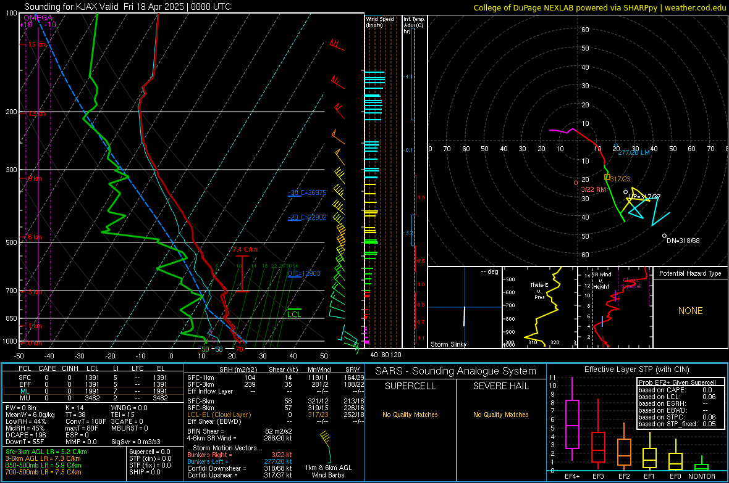Click the '9 km' height marker
The height and width of the screenshot is (483, 729).
pyautogui.click(x=35, y=178)
